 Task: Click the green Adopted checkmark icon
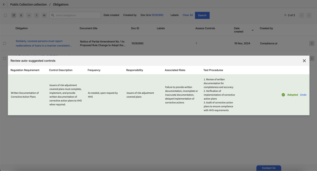pyautogui.click(x=283, y=95)
